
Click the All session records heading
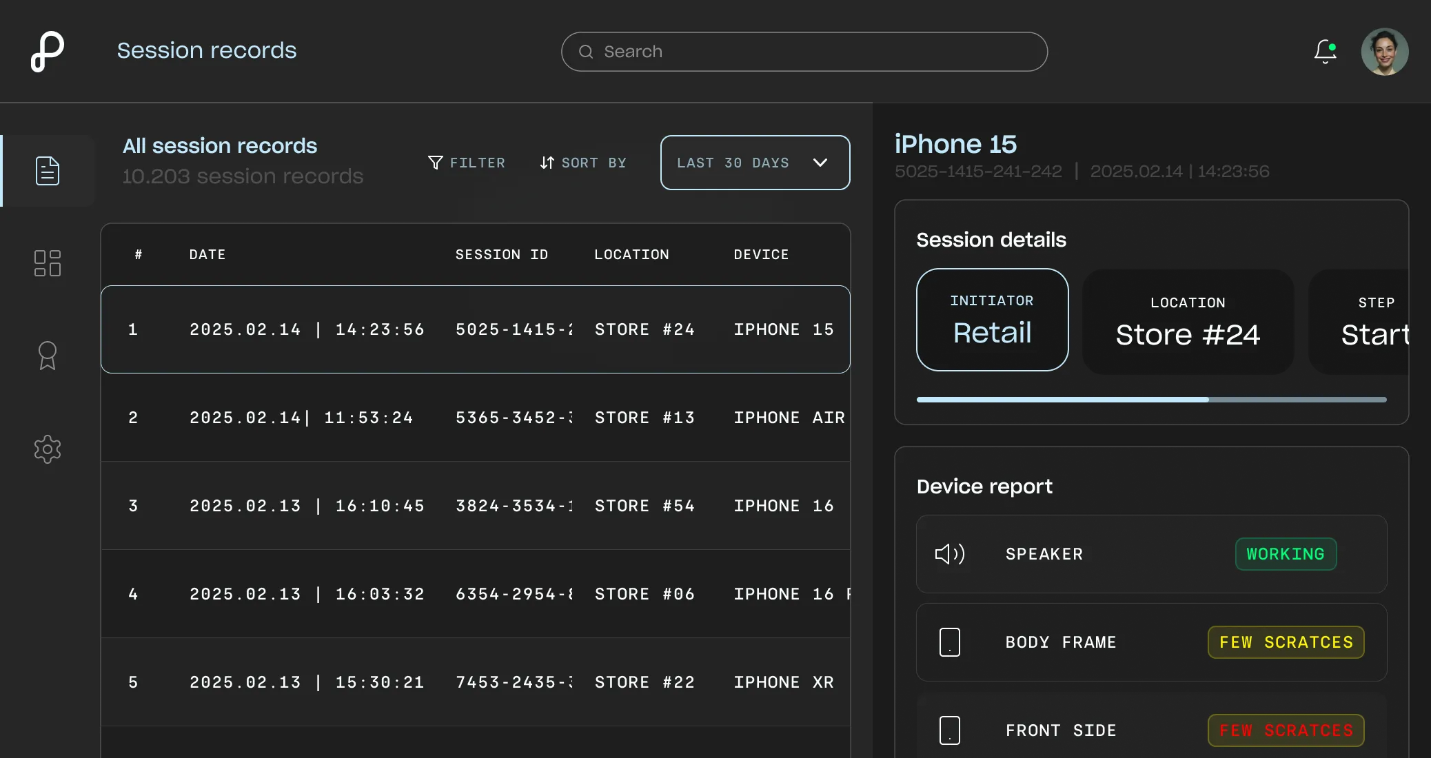(220, 145)
